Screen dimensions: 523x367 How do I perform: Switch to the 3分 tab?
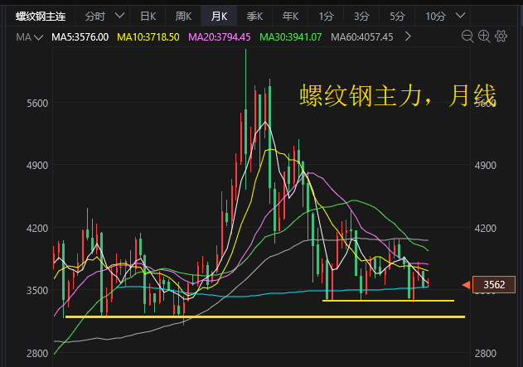coord(361,16)
